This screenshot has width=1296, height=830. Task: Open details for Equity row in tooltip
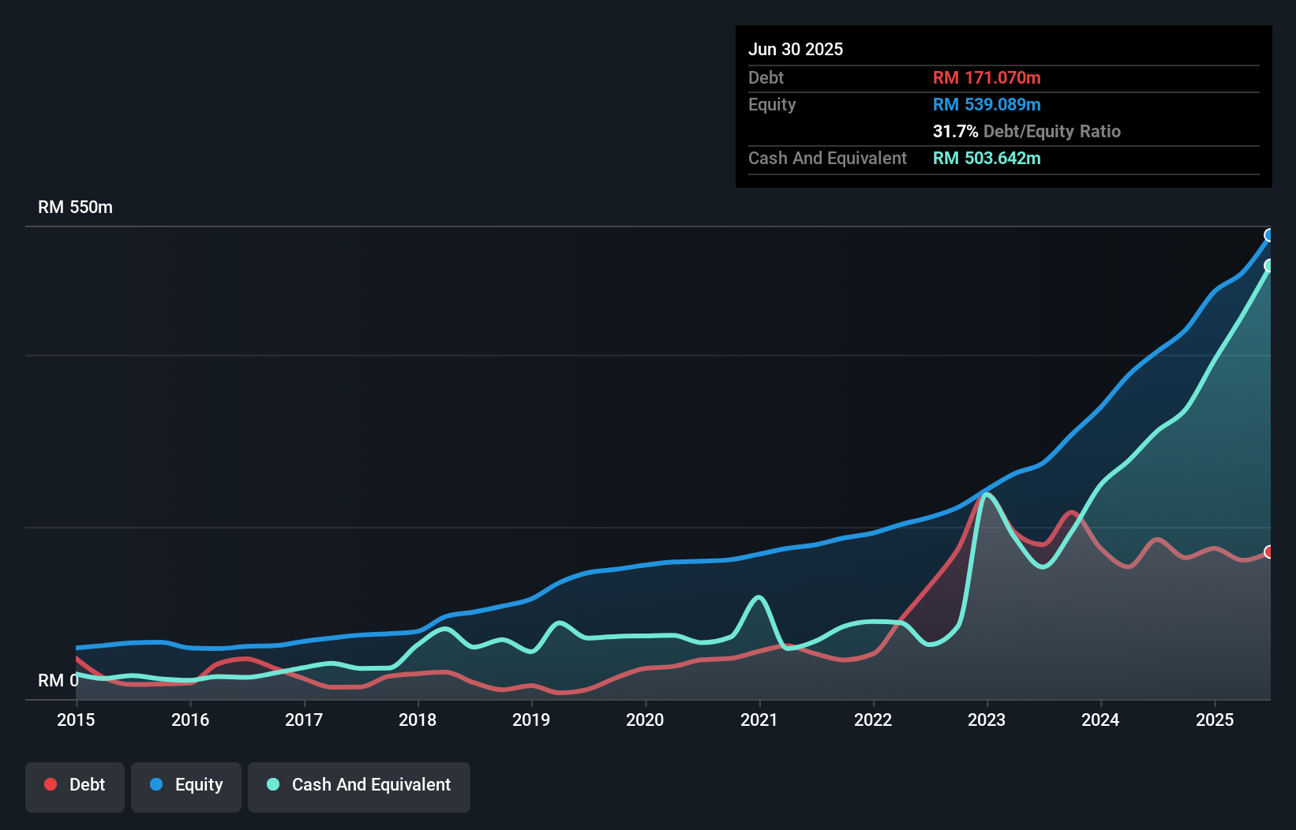point(771,104)
